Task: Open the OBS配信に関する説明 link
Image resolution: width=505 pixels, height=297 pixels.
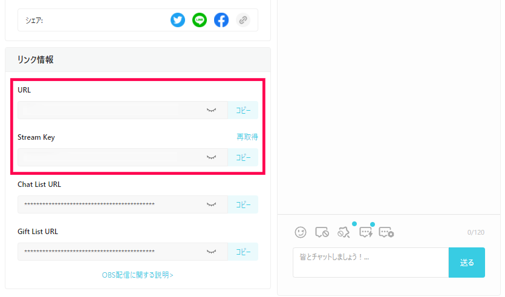Action: (137, 275)
